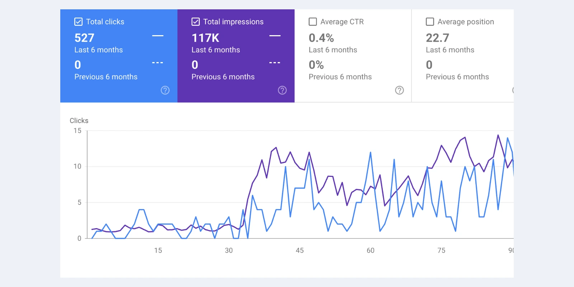Enable the Average position checkbox
The height and width of the screenshot is (287, 574).
pos(430,22)
